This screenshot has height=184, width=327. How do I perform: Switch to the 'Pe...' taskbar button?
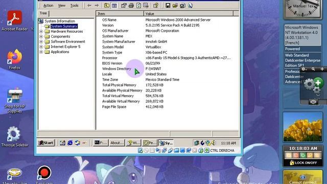[x=150, y=143]
